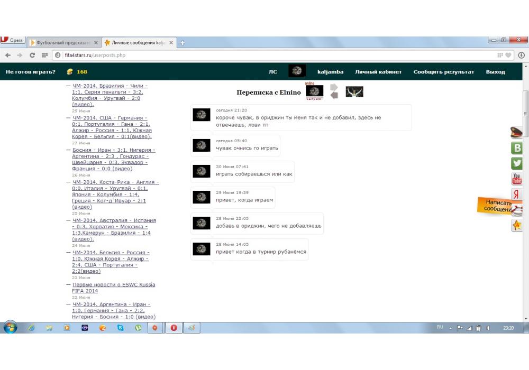Open the Skype icon in the taskbar
This screenshot has height=370, width=529.
coord(121,328)
